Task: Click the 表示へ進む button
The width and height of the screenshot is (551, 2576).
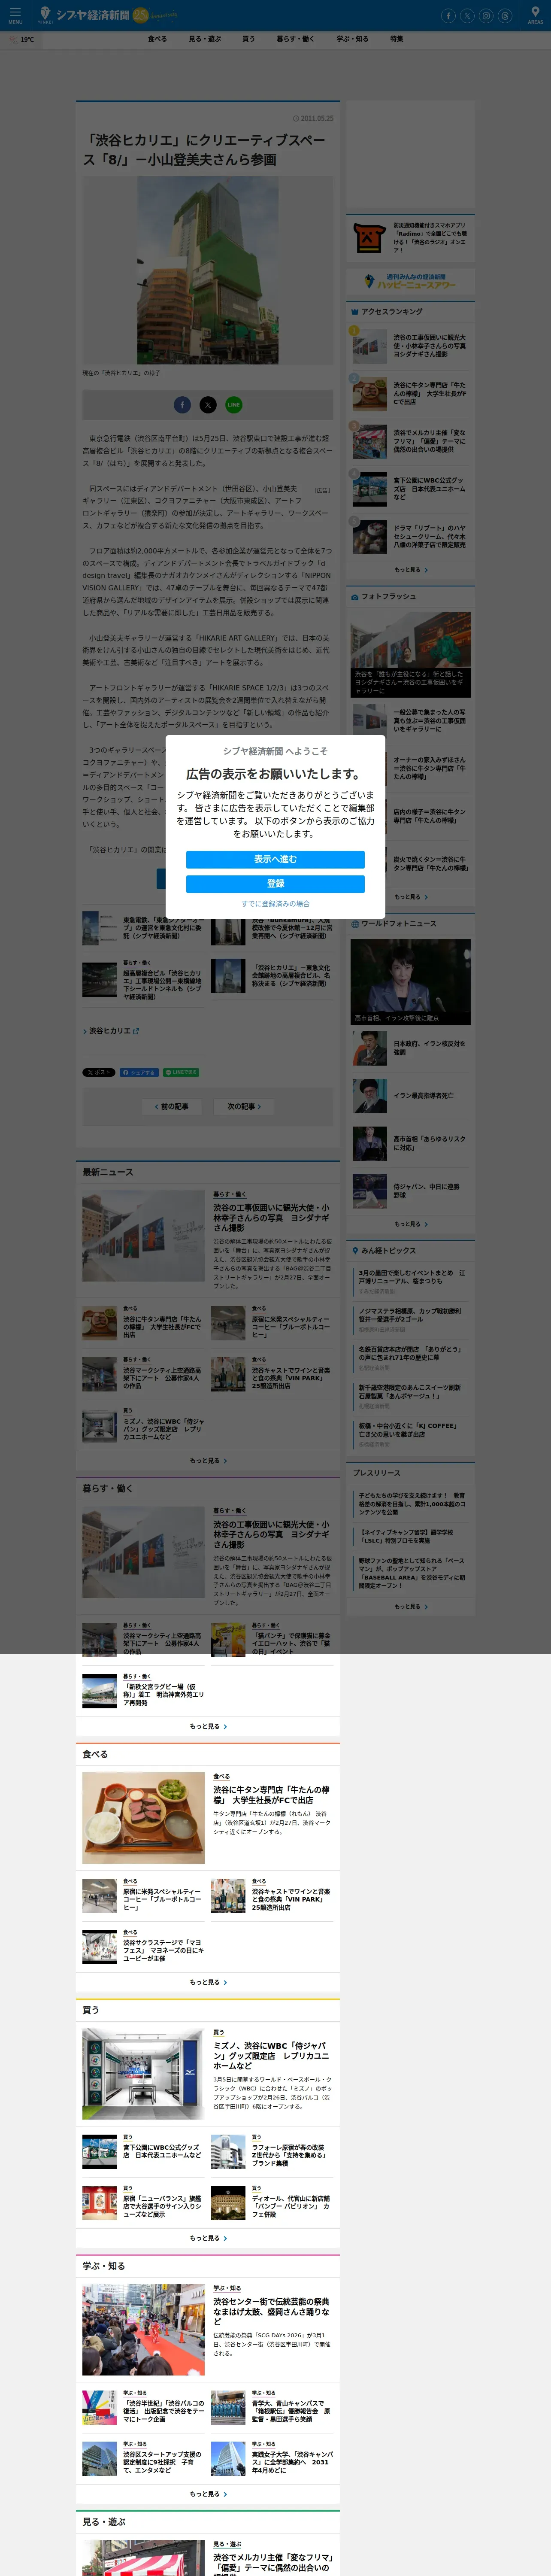Action: (x=275, y=859)
